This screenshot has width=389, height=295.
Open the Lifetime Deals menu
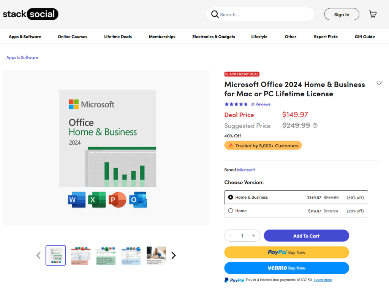118,37
